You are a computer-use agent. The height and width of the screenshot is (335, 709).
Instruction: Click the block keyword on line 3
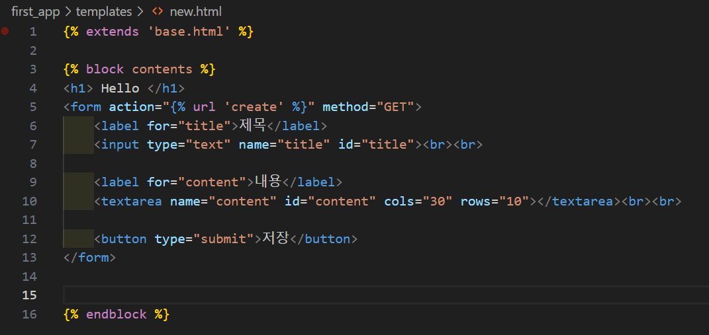[x=105, y=69]
